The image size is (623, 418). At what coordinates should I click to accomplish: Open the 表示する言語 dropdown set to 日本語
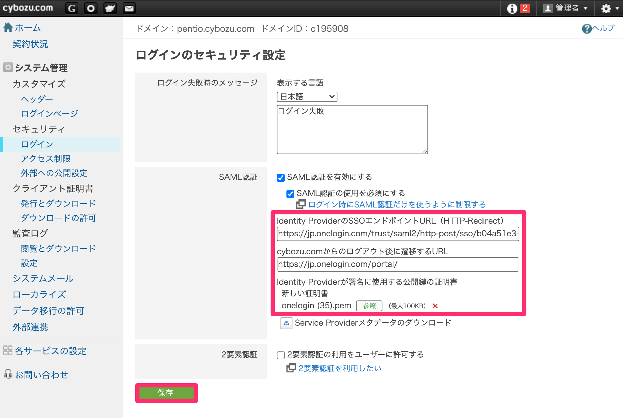pos(307,97)
